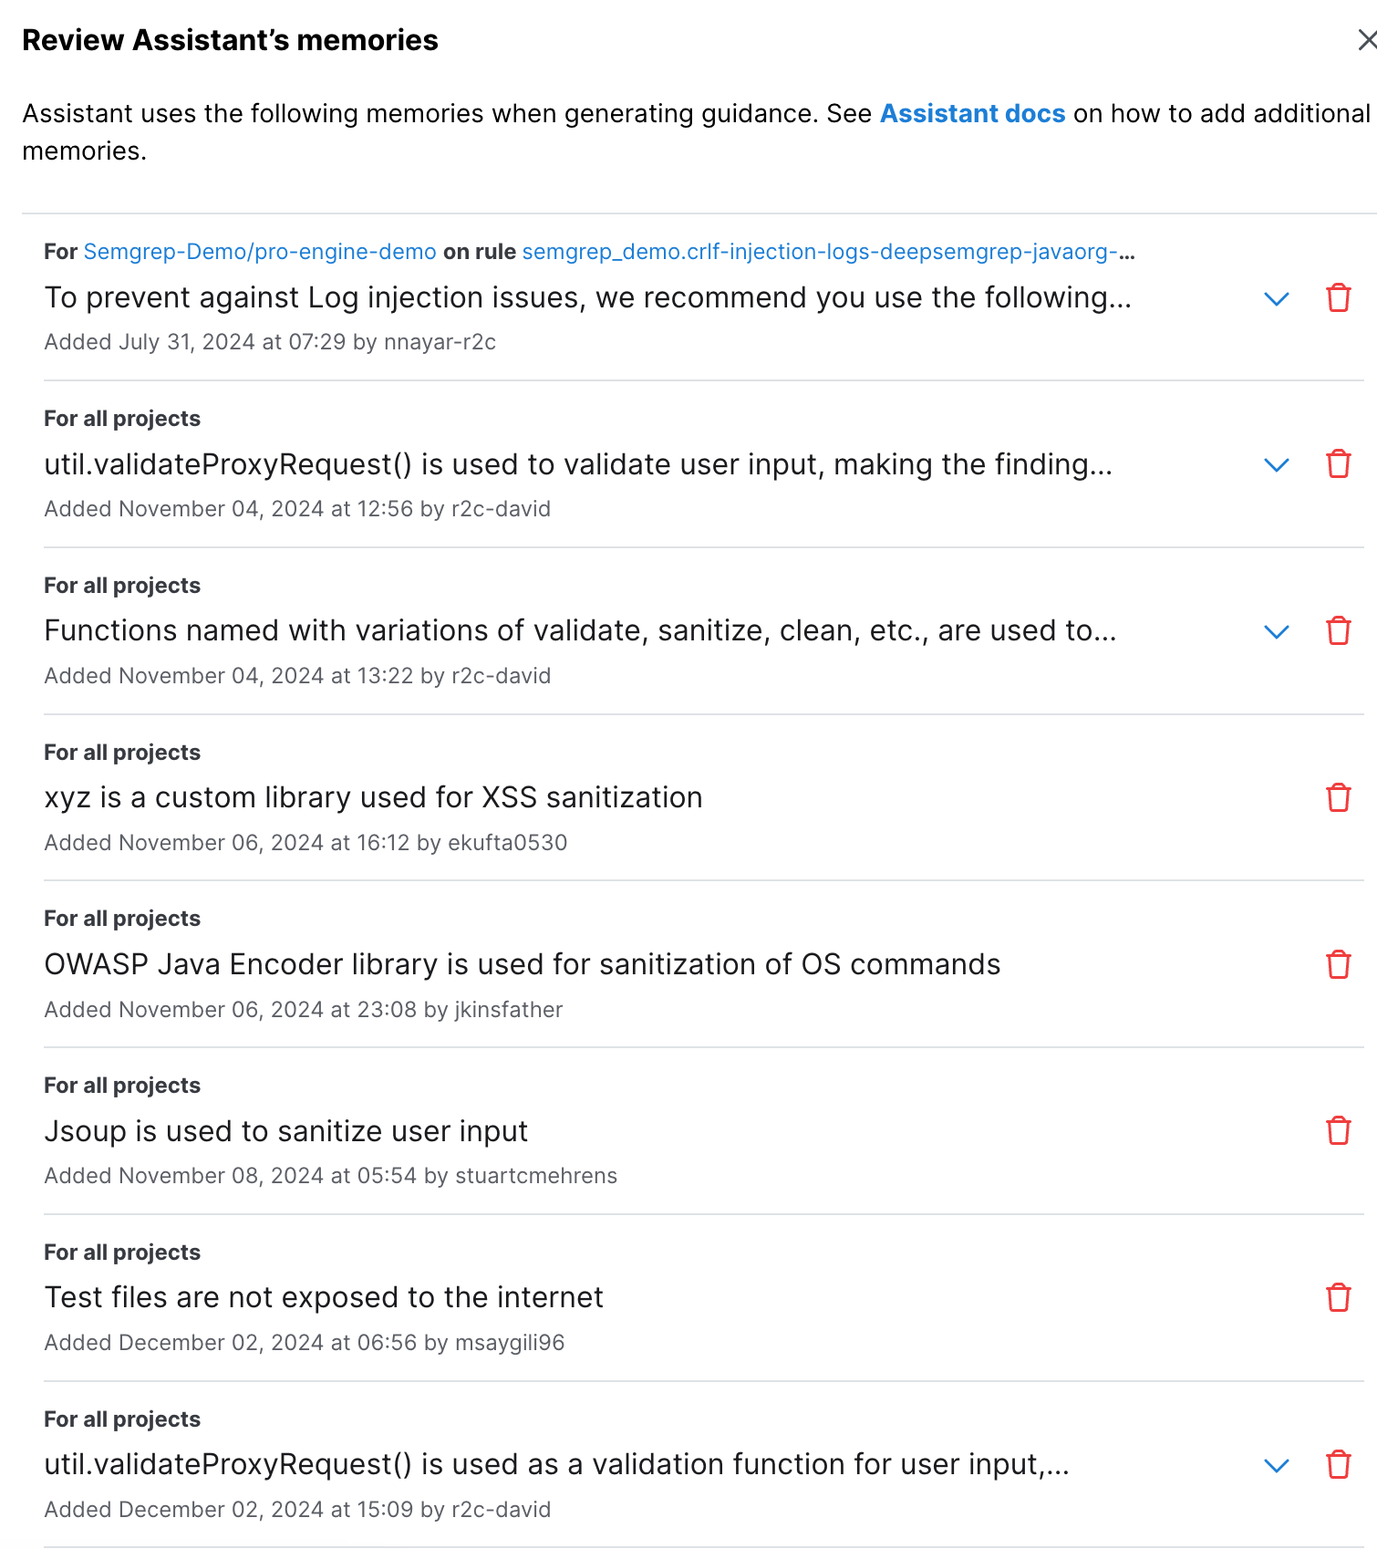Delete first util.validateProxyRequest() validate user input memory
Image resolution: width=1377 pixels, height=1549 pixels.
coord(1338,464)
